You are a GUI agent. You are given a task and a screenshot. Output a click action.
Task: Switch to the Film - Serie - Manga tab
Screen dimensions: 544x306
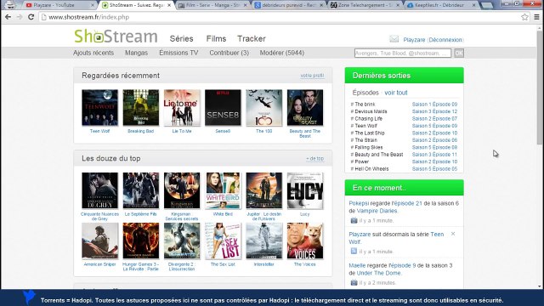pos(212,5)
